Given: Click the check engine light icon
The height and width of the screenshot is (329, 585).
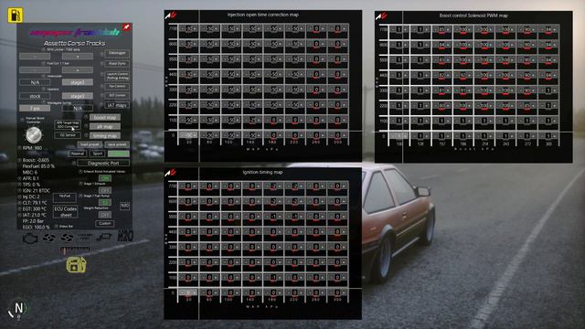Looking at the screenshot, I should pyautogui.click(x=30, y=238).
